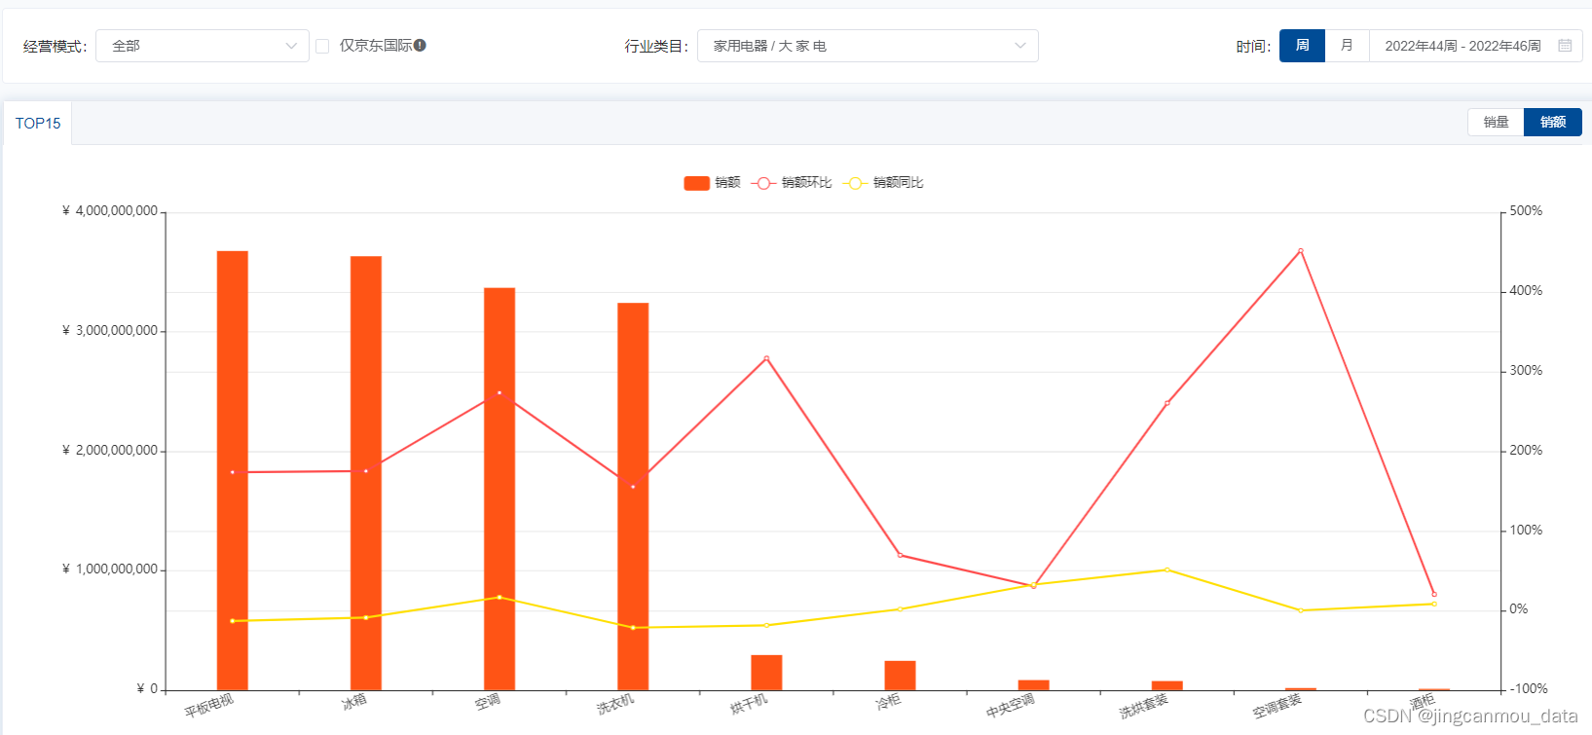Screen dimensions: 1592x735
Task: Click the 酒柜 axis label
Action: click(1423, 702)
